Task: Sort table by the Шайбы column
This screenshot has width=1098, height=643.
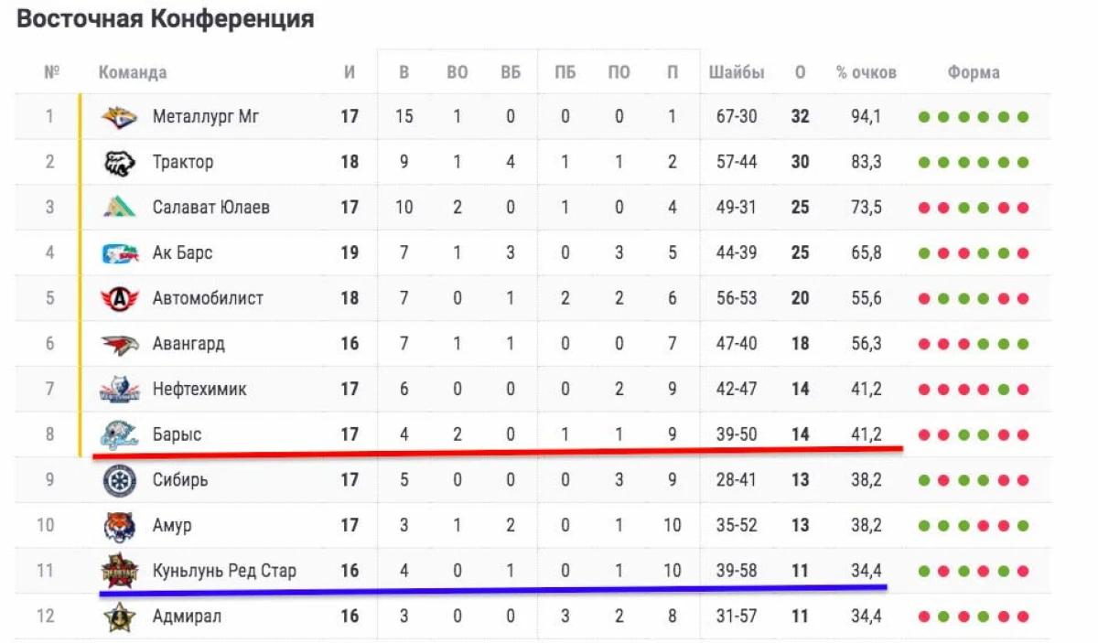Action: click(x=736, y=73)
